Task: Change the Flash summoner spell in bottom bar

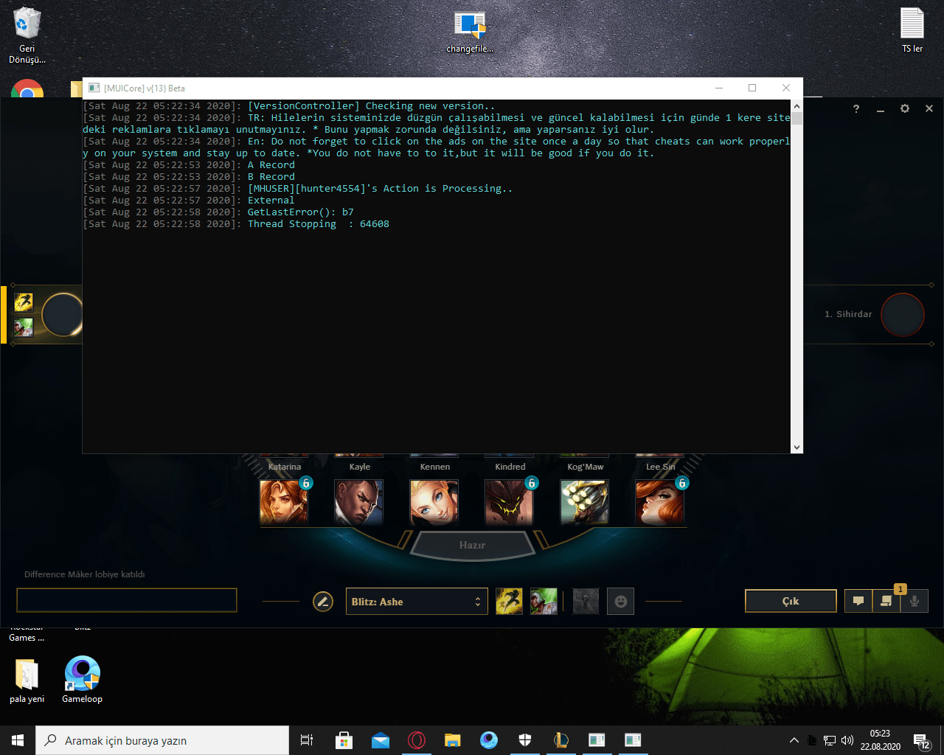Action: 509,602
